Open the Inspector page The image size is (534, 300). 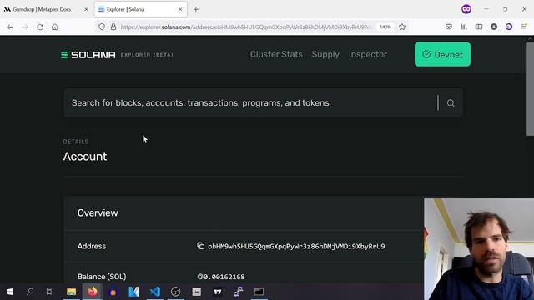click(x=368, y=54)
